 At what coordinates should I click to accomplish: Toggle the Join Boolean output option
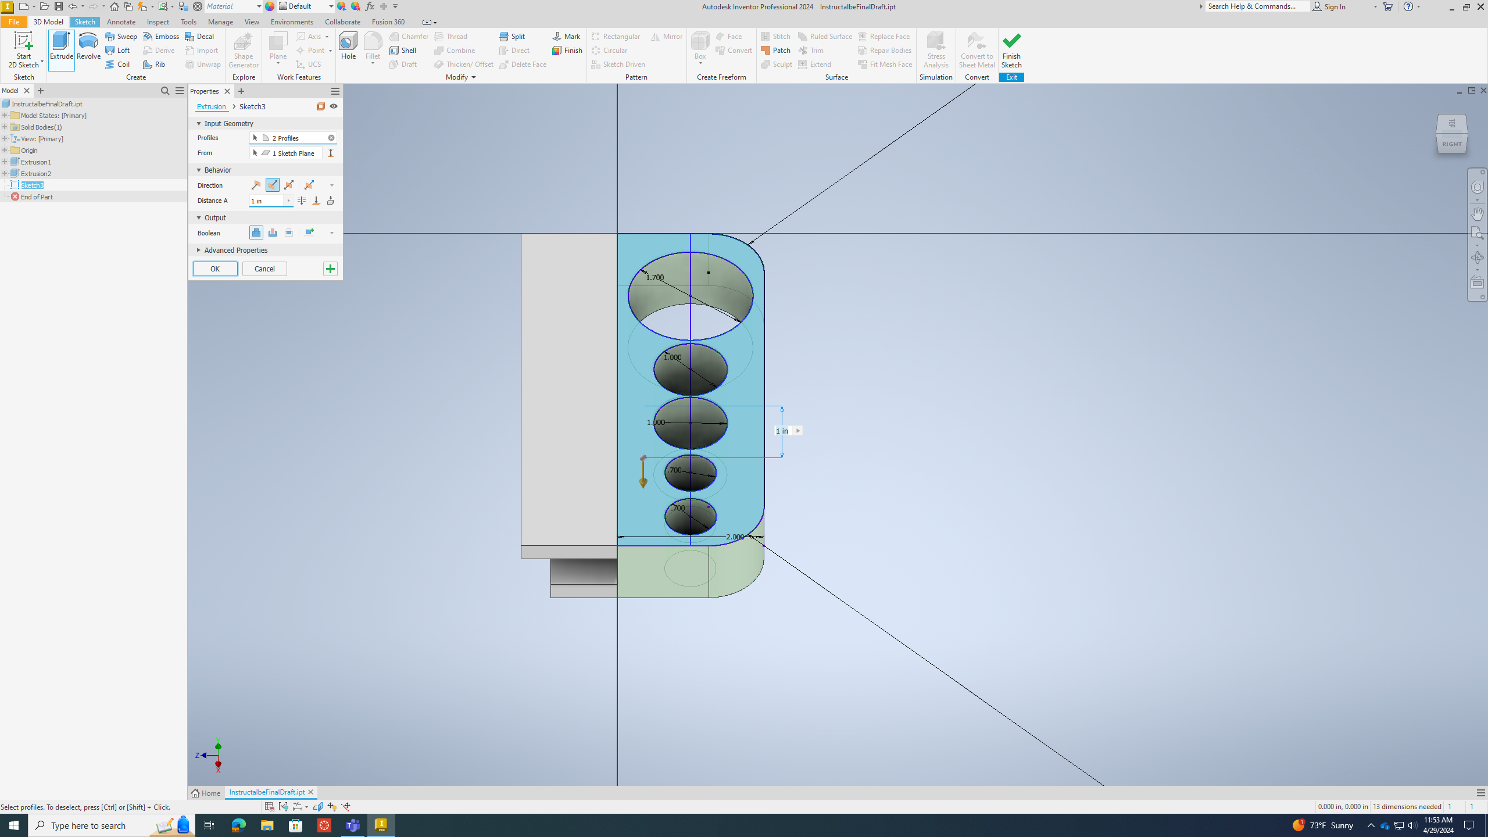[x=256, y=232]
